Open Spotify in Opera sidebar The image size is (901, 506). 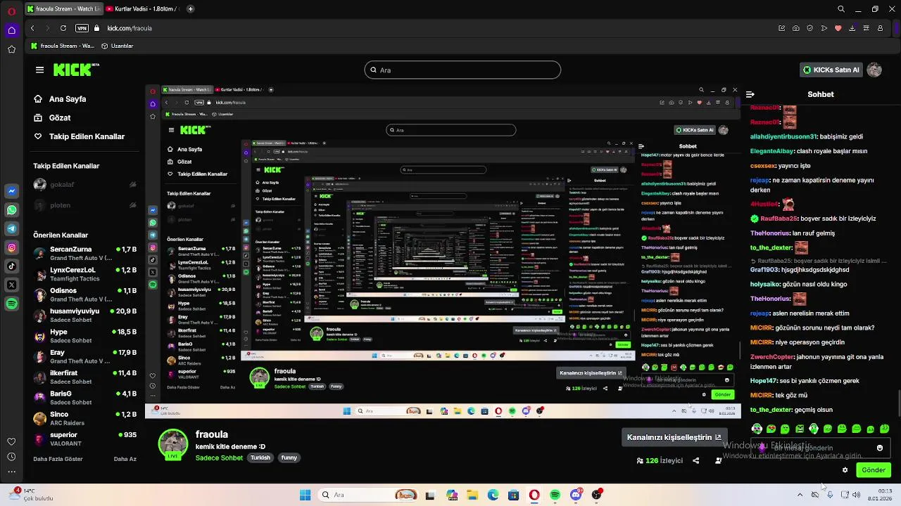(12, 304)
